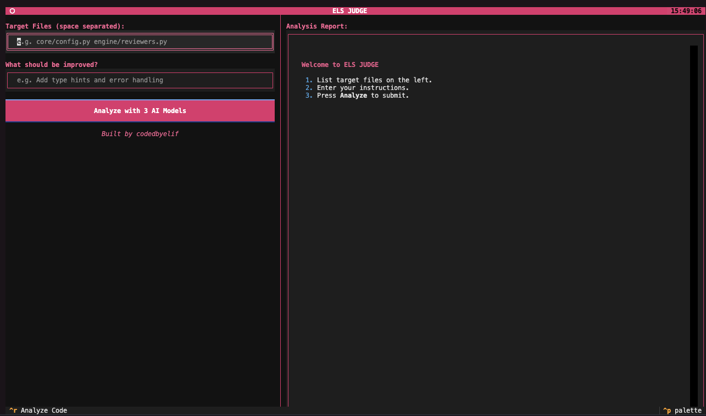
Task: Open the ^p palette footer shortcut
Action: 682,411
